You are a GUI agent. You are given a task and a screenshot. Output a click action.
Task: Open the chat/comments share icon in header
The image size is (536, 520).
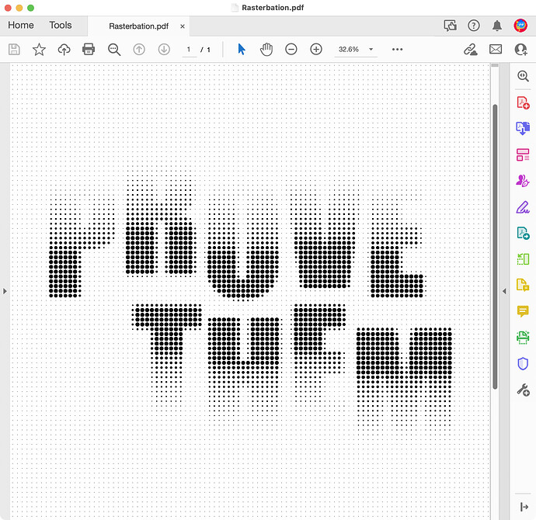pos(450,26)
